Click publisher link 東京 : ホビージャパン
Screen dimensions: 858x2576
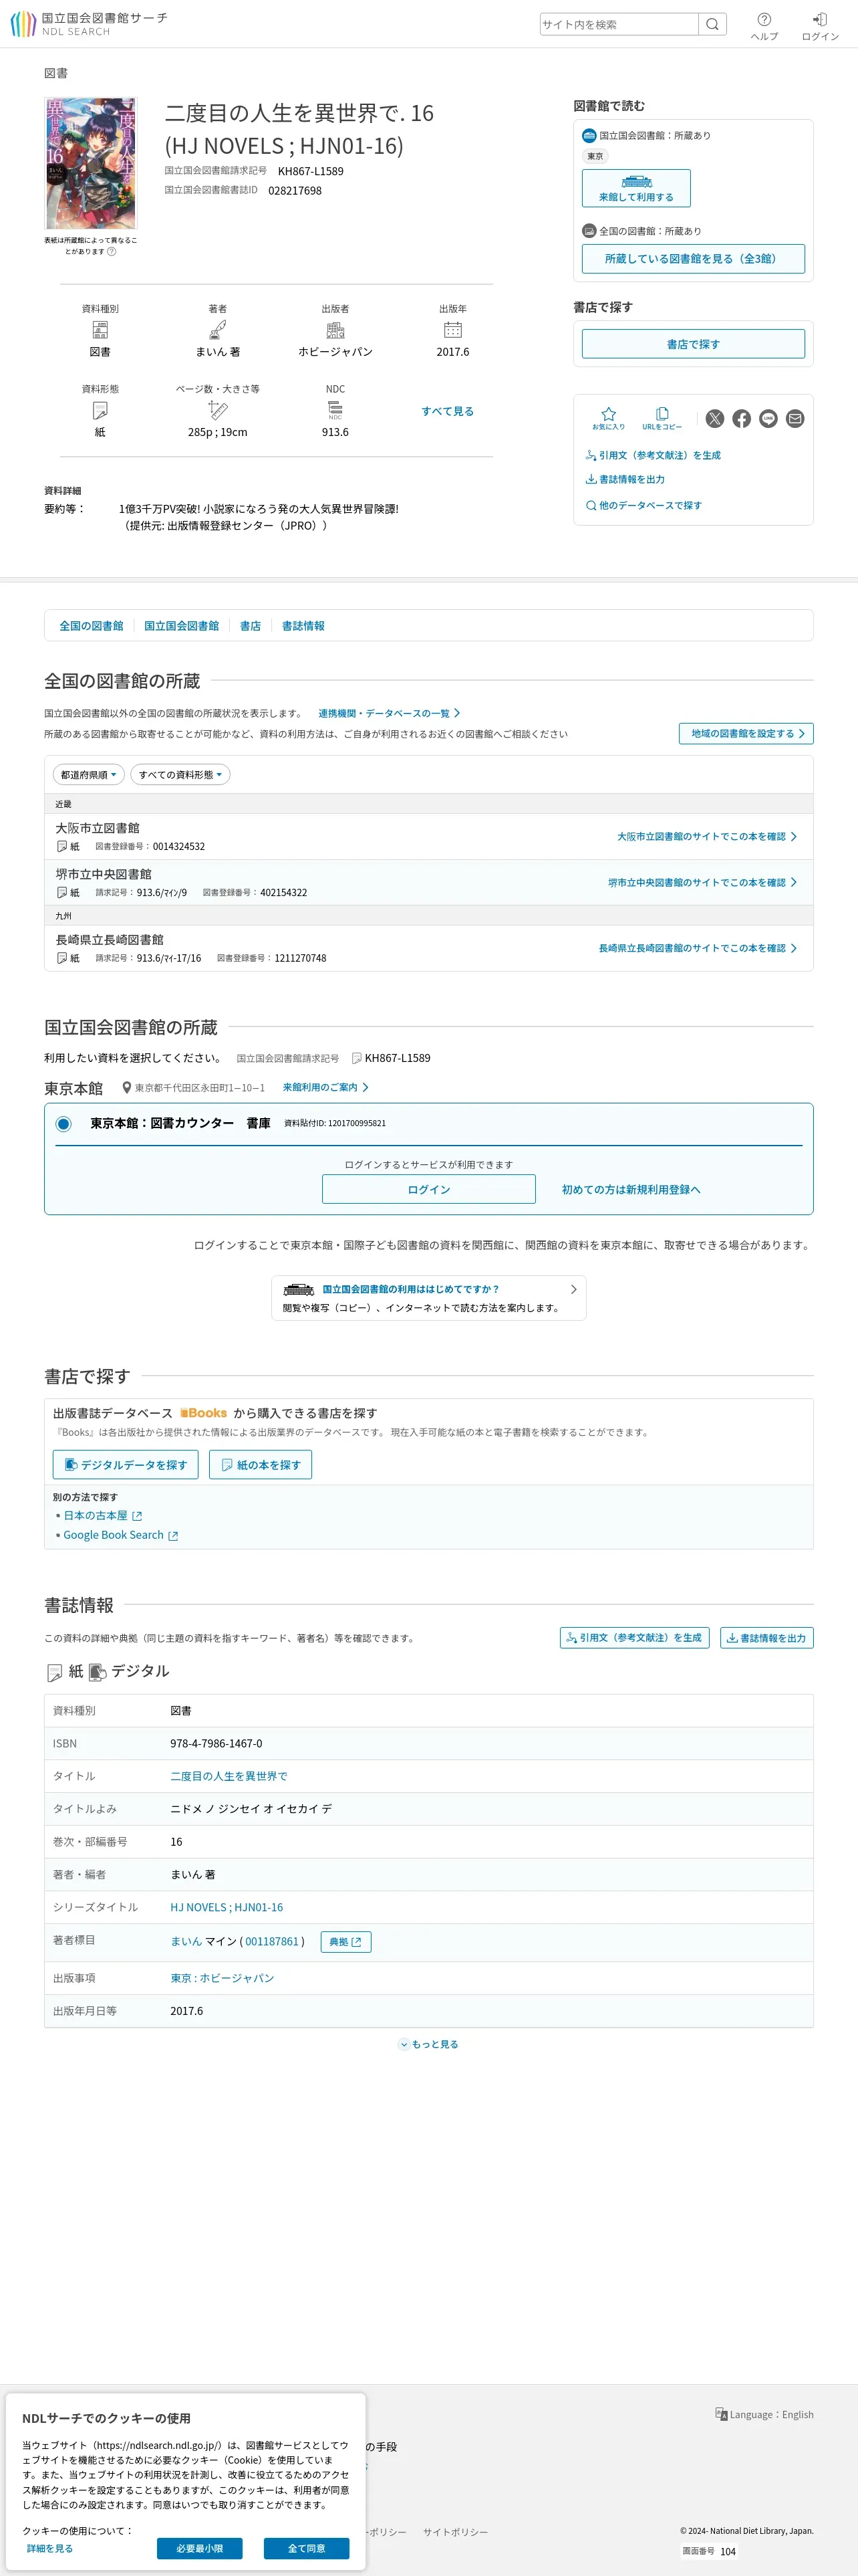pos(222,1979)
